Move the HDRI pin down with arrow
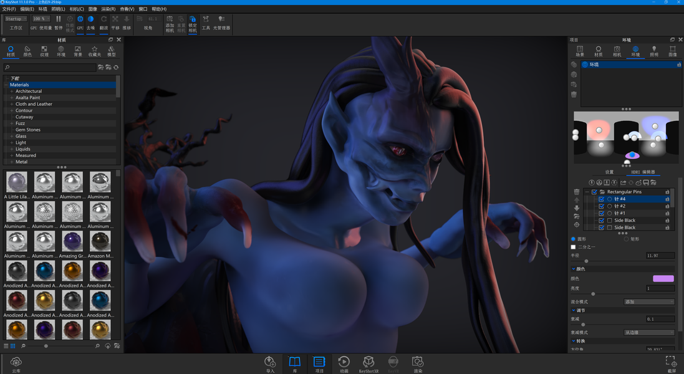Image resolution: width=684 pixels, height=374 pixels. (577, 208)
